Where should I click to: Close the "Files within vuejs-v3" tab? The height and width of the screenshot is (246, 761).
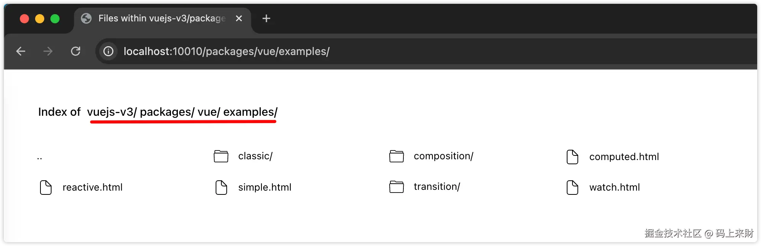(239, 18)
